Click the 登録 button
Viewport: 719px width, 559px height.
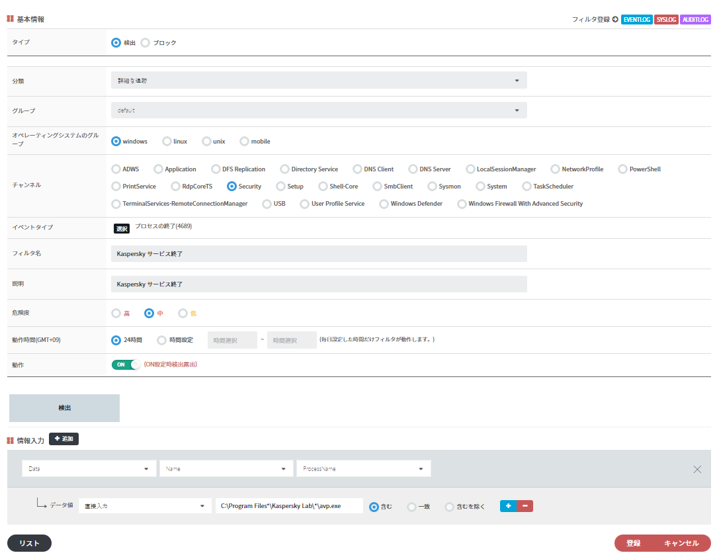point(633,543)
